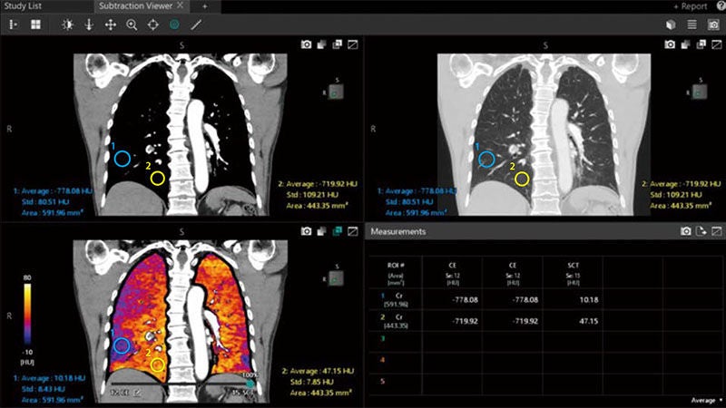Open the Average dropdown below the measurements table
The image size is (726, 408).
(x=706, y=400)
